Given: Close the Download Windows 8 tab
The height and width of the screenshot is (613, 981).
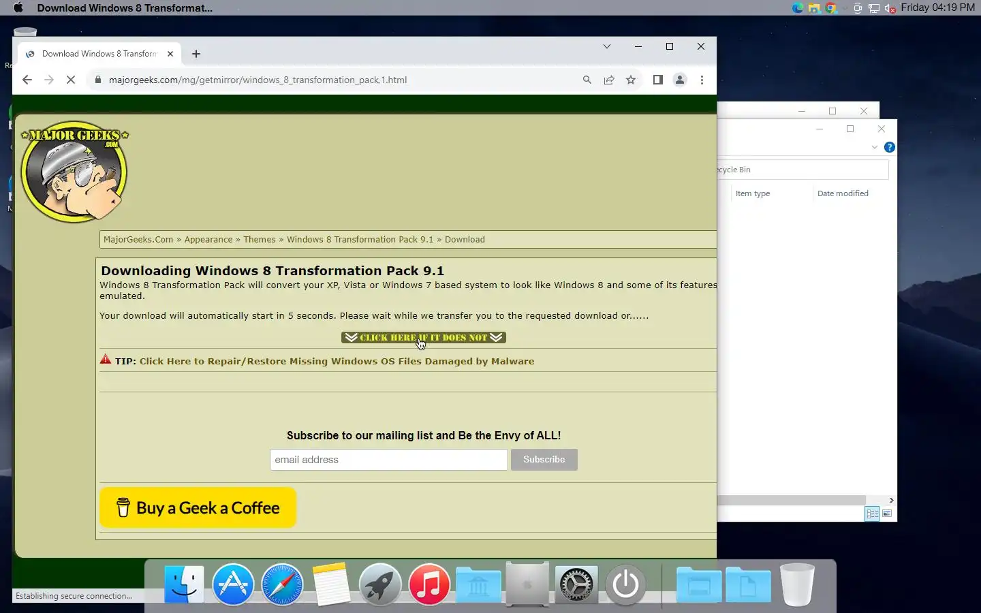Looking at the screenshot, I should coord(170,54).
